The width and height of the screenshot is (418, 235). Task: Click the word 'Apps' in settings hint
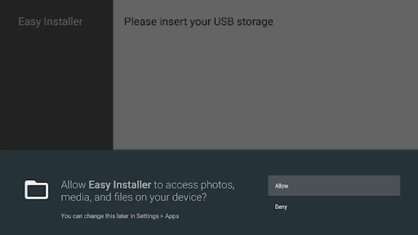[x=172, y=216]
